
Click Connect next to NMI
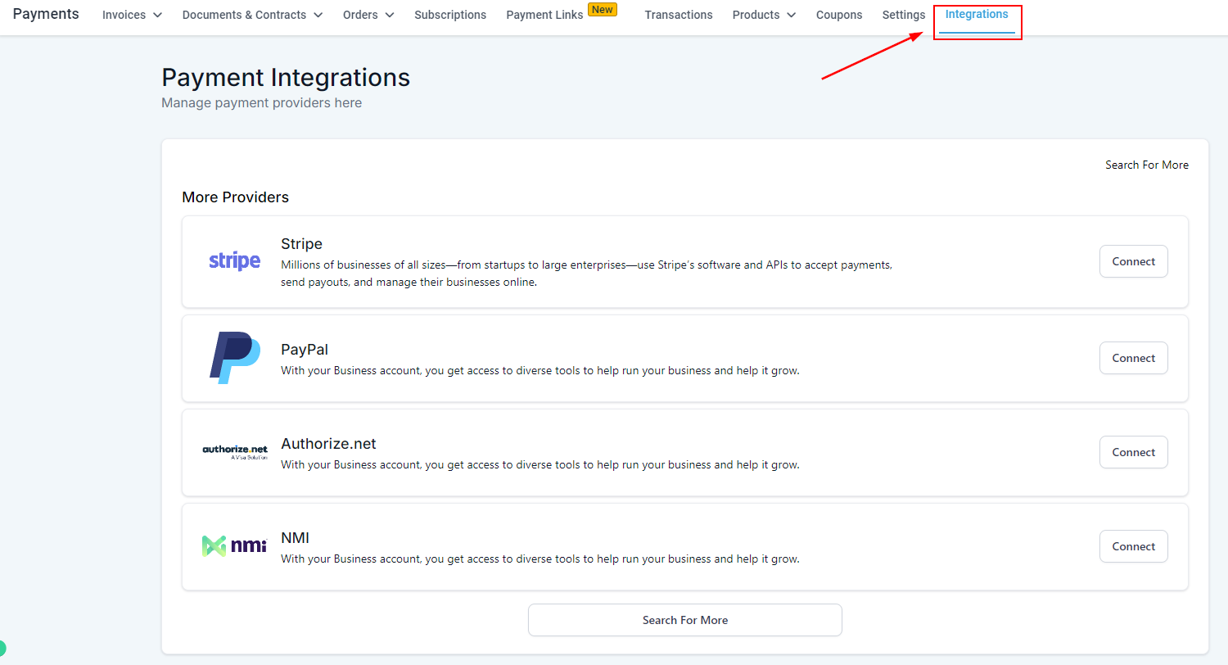tap(1133, 546)
